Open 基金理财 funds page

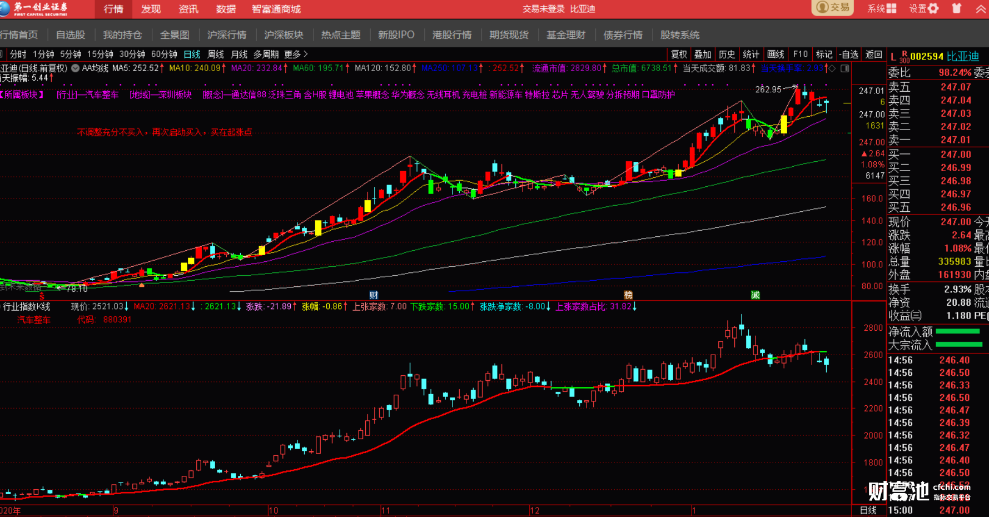coord(566,35)
